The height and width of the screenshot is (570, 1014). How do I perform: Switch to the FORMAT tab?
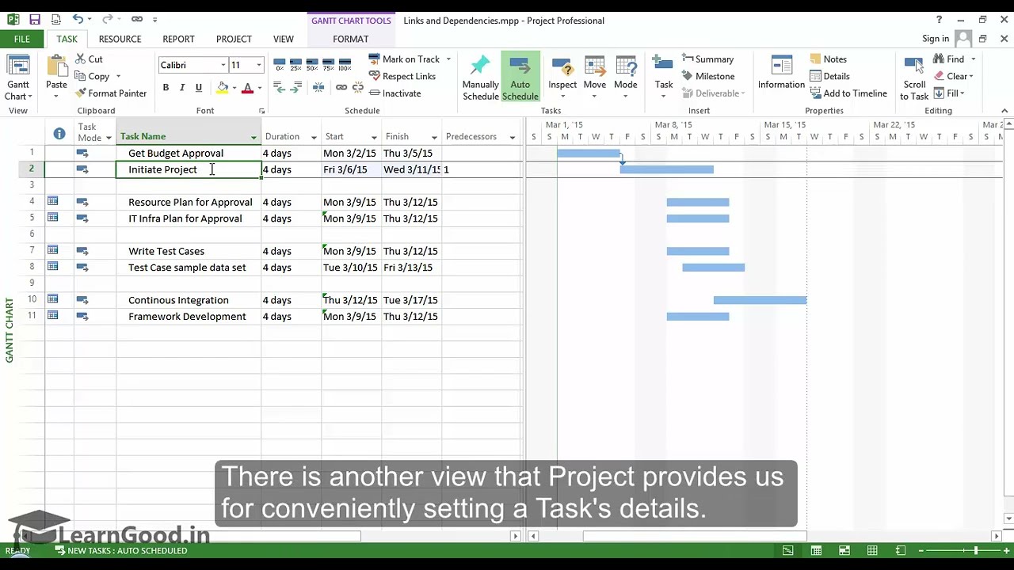(x=350, y=39)
